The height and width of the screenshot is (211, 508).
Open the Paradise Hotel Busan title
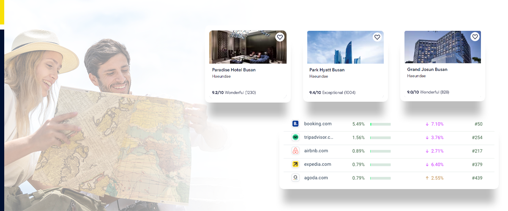point(234,70)
